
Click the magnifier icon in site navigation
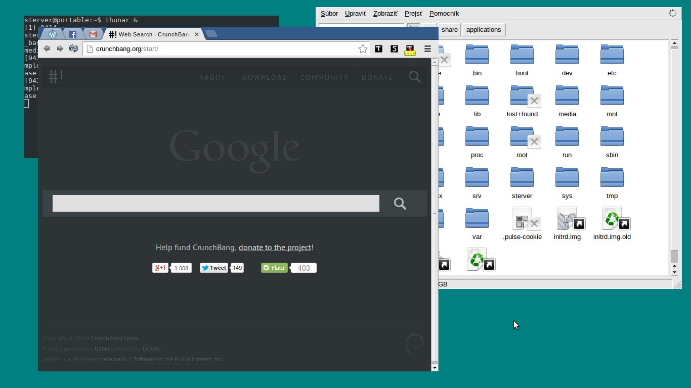click(415, 77)
